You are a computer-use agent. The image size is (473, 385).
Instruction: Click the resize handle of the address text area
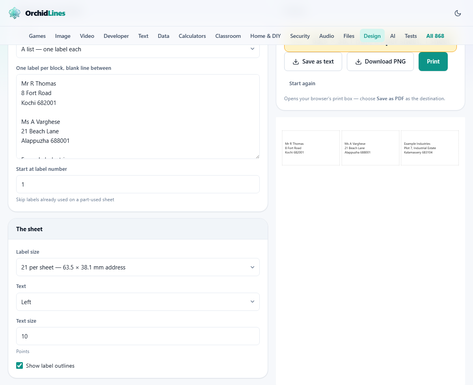click(257, 156)
